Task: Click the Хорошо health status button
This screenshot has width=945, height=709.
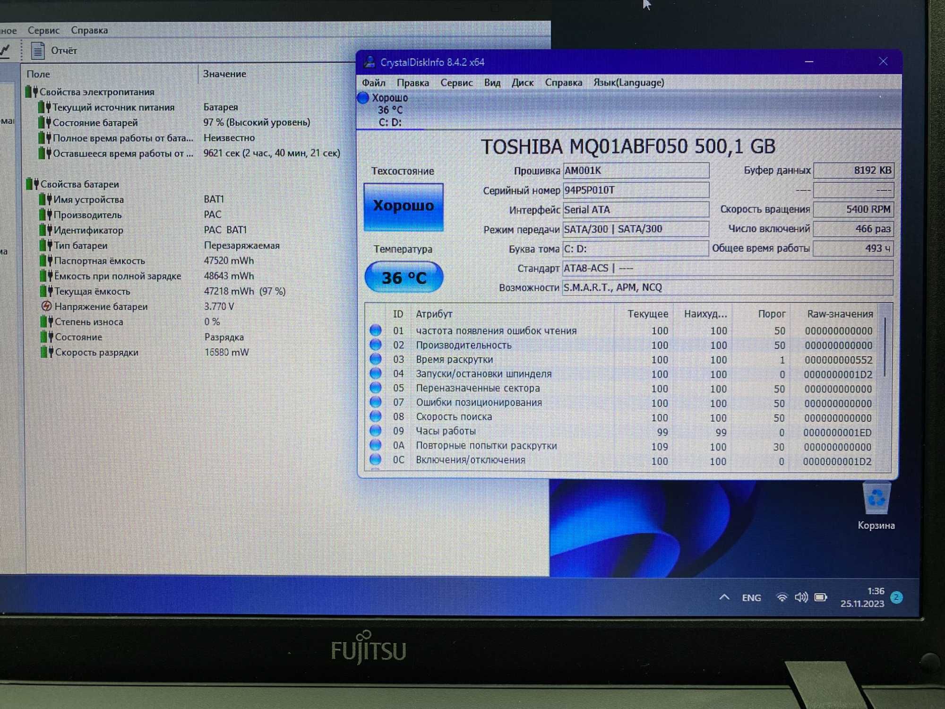Action: 404,207
